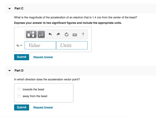Submit the Part C answer

22,57
